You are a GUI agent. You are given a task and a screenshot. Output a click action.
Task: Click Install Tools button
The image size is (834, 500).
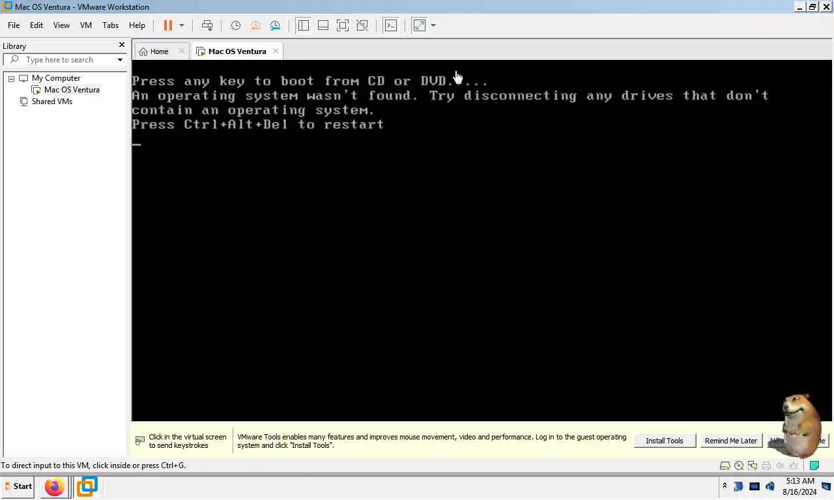(665, 441)
